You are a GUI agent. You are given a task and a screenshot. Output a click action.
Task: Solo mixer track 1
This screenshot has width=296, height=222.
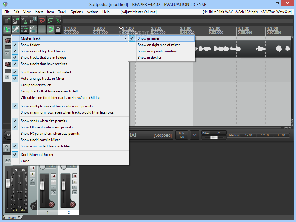click(53, 182)
